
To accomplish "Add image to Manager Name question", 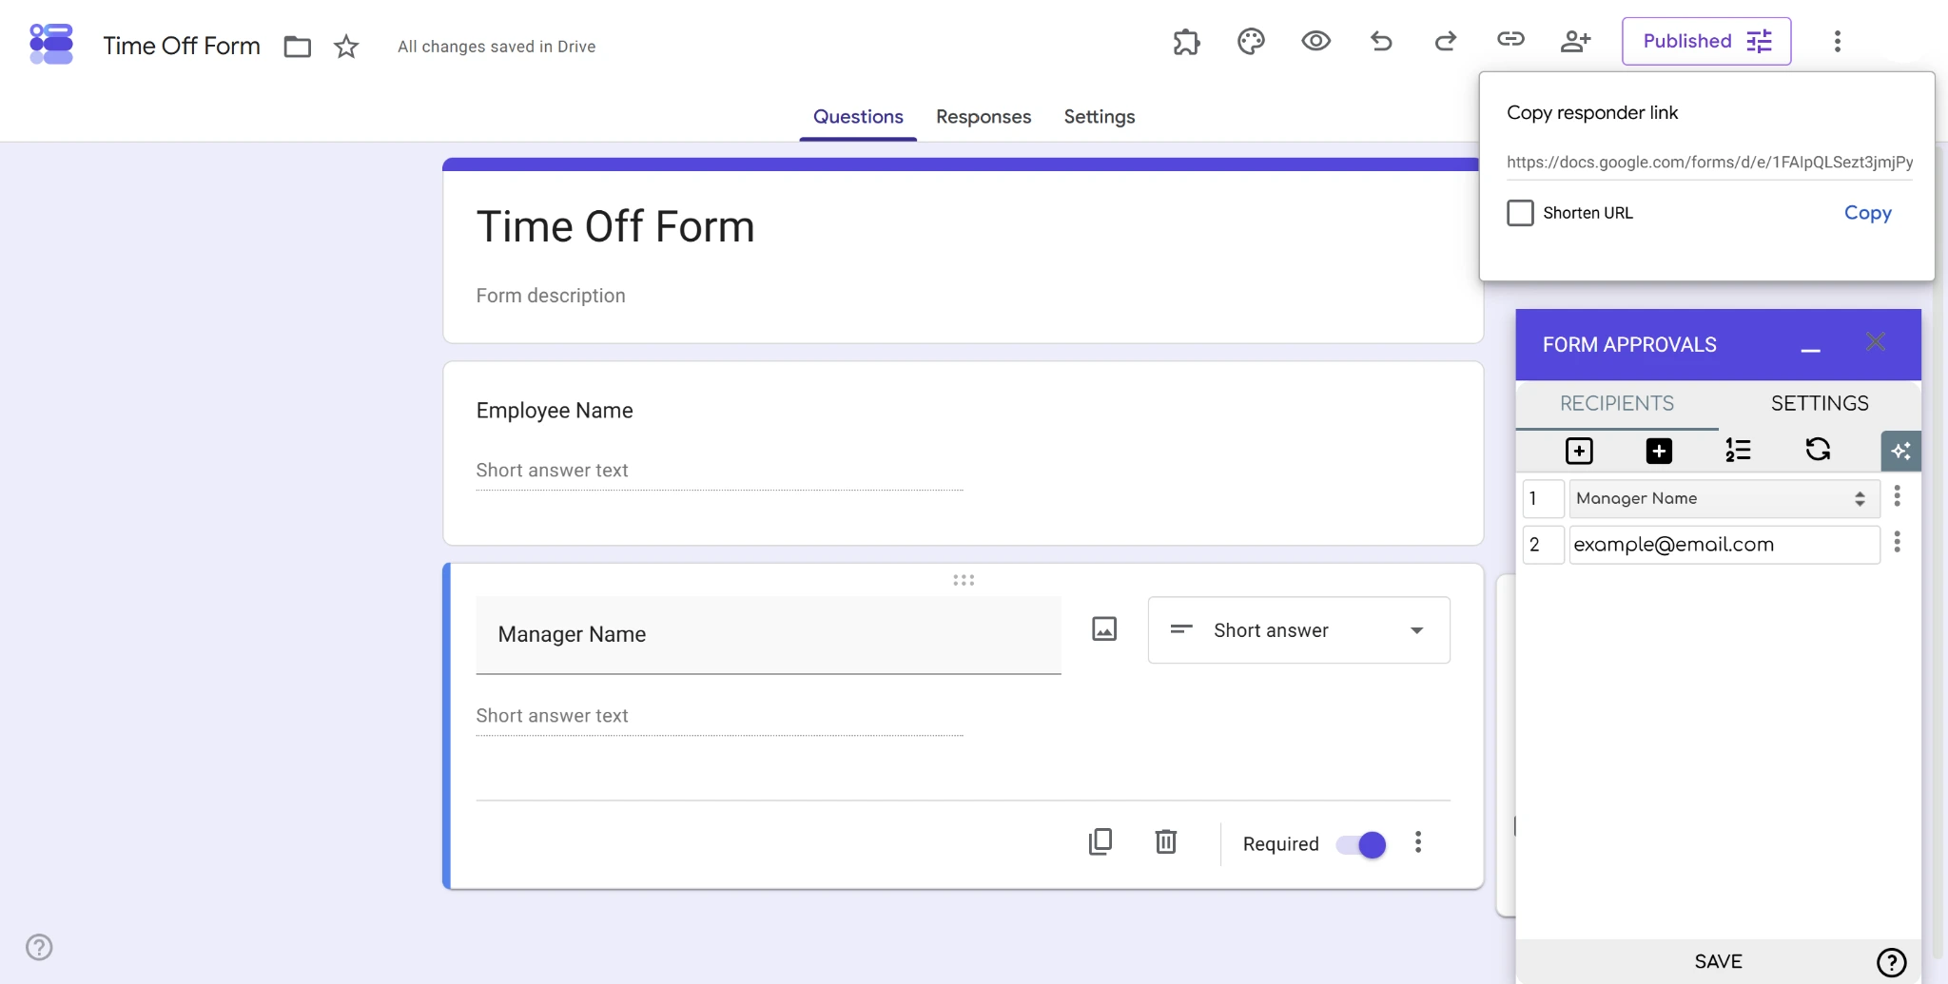I will (1104, 629).
